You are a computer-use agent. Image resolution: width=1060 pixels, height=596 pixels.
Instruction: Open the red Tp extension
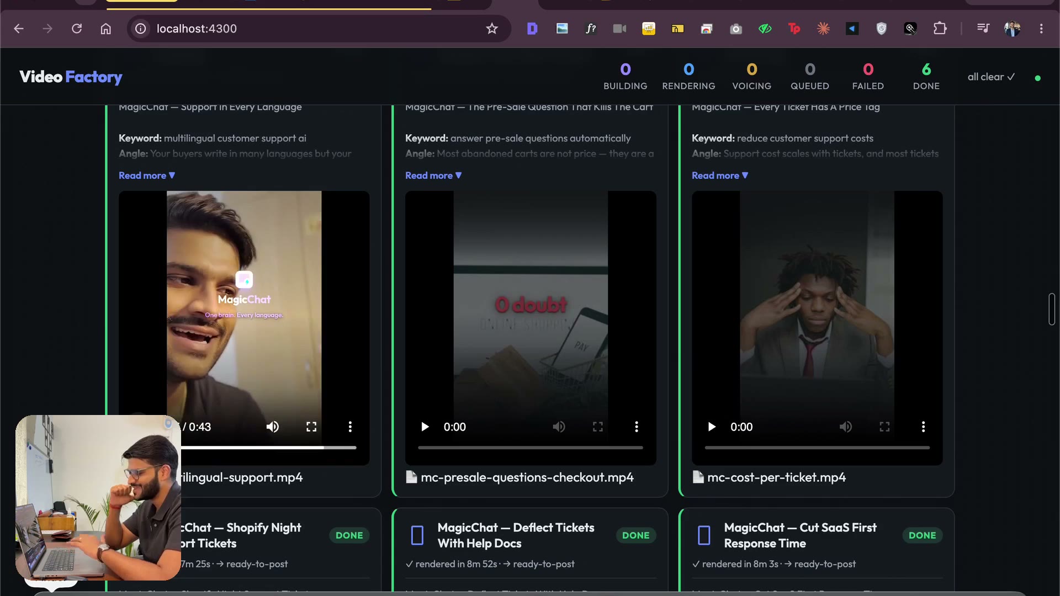pos(794,29)
